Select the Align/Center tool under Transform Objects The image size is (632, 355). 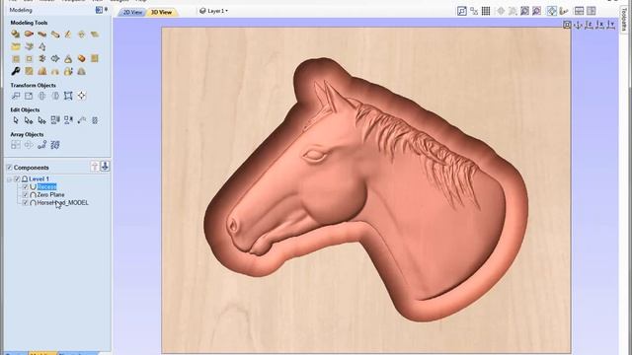(81, 96)
